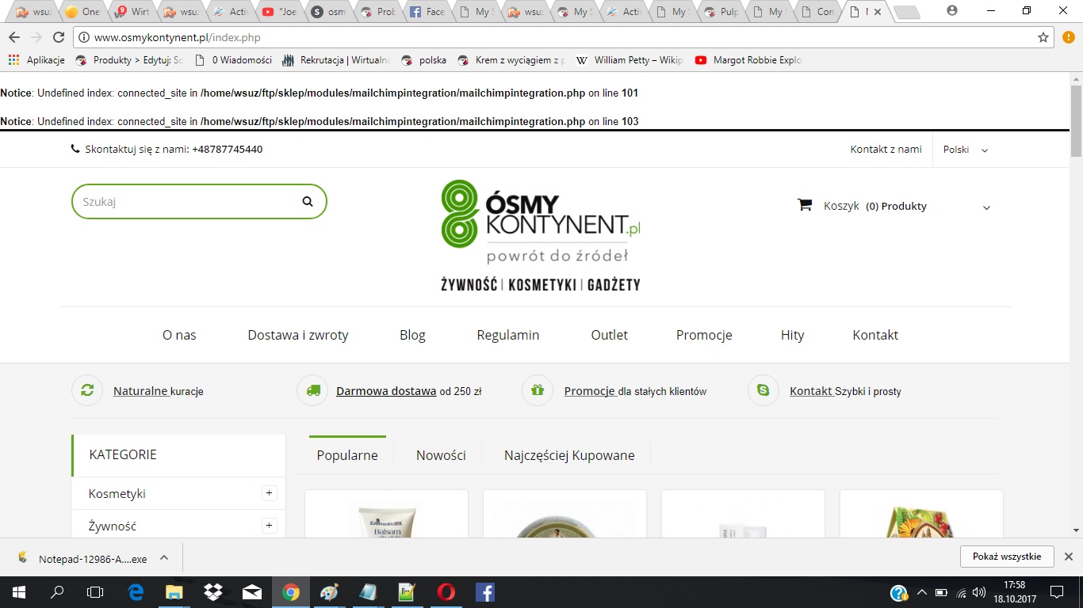Click the Naturalne kuracje link
Image resolution: width=1083 pixels, height=608 pixels.
click(x=159, y=391)
